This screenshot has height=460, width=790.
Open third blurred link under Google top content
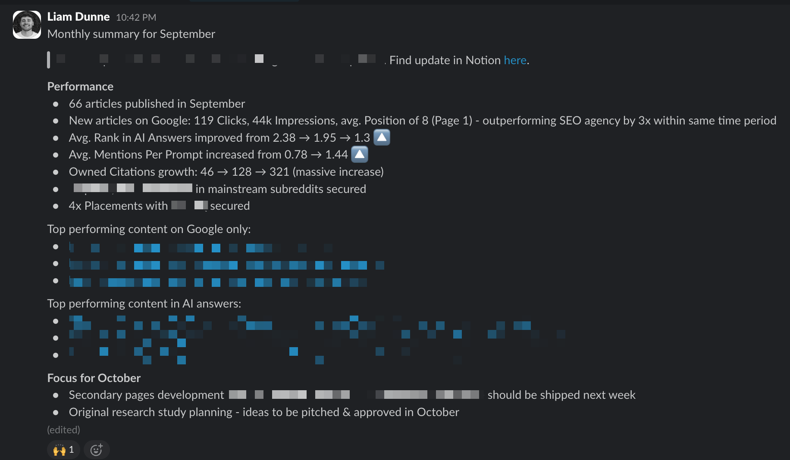tap(218, 282)
